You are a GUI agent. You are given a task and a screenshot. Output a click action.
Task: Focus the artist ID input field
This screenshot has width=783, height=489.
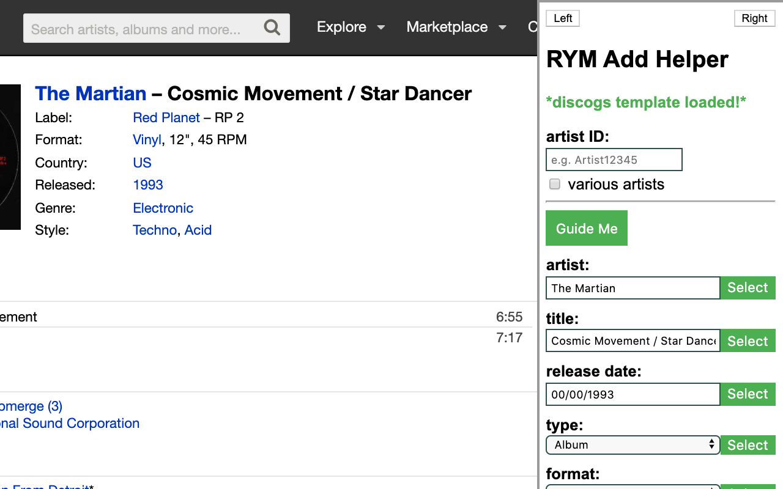tap(614, 160)
